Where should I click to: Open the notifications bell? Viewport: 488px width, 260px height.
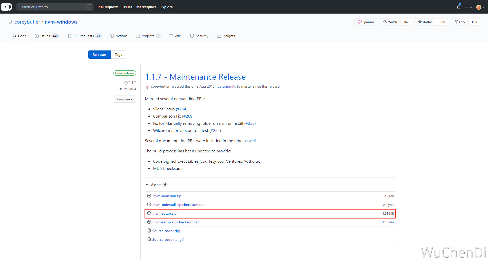(459, 7)
